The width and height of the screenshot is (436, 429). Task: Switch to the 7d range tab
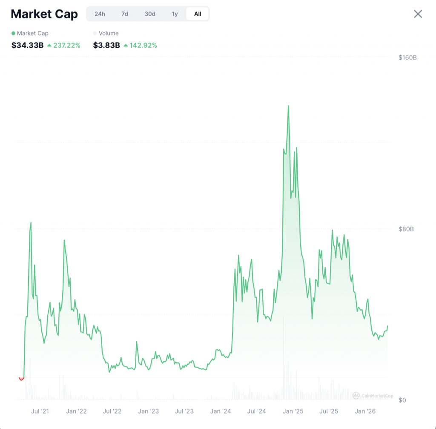coord(125,14)
